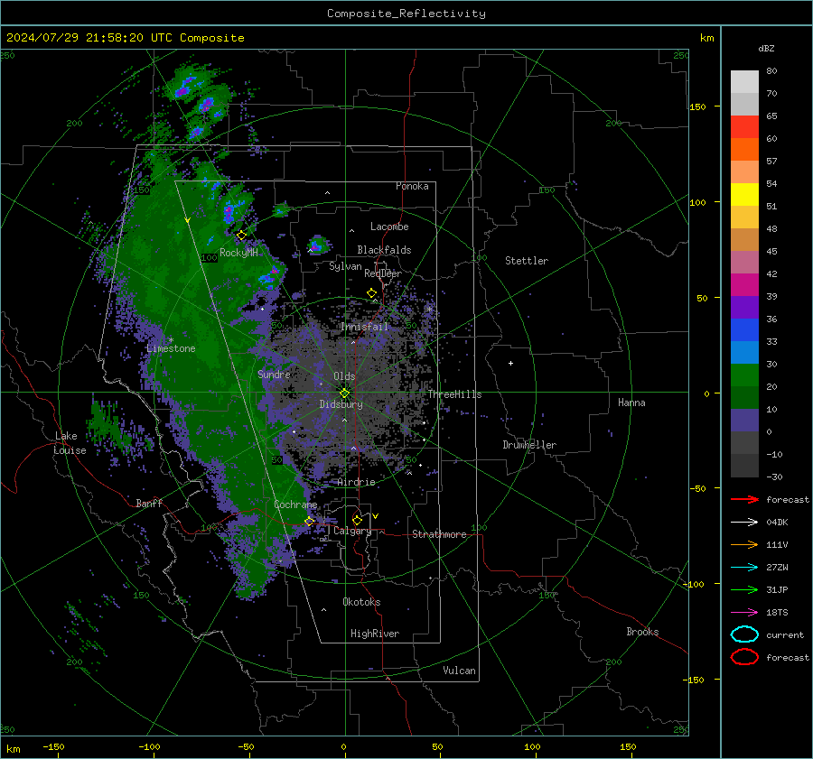Click the intense storm cell west of Blackfalds

pyautogui.click(x=316, y=245)
